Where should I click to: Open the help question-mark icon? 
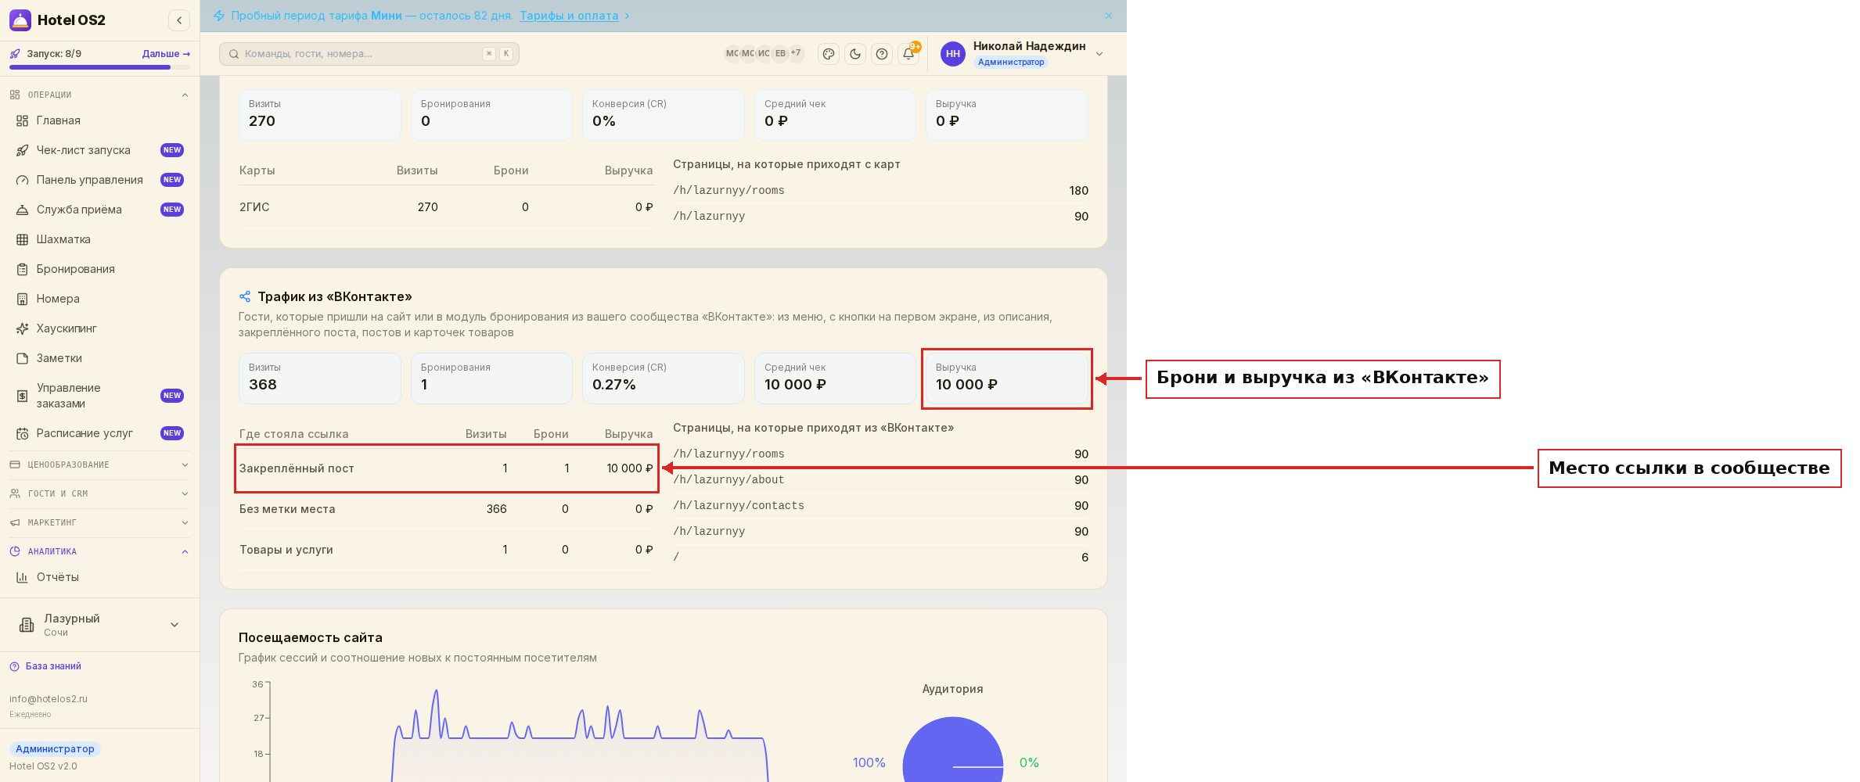point(882,54)
